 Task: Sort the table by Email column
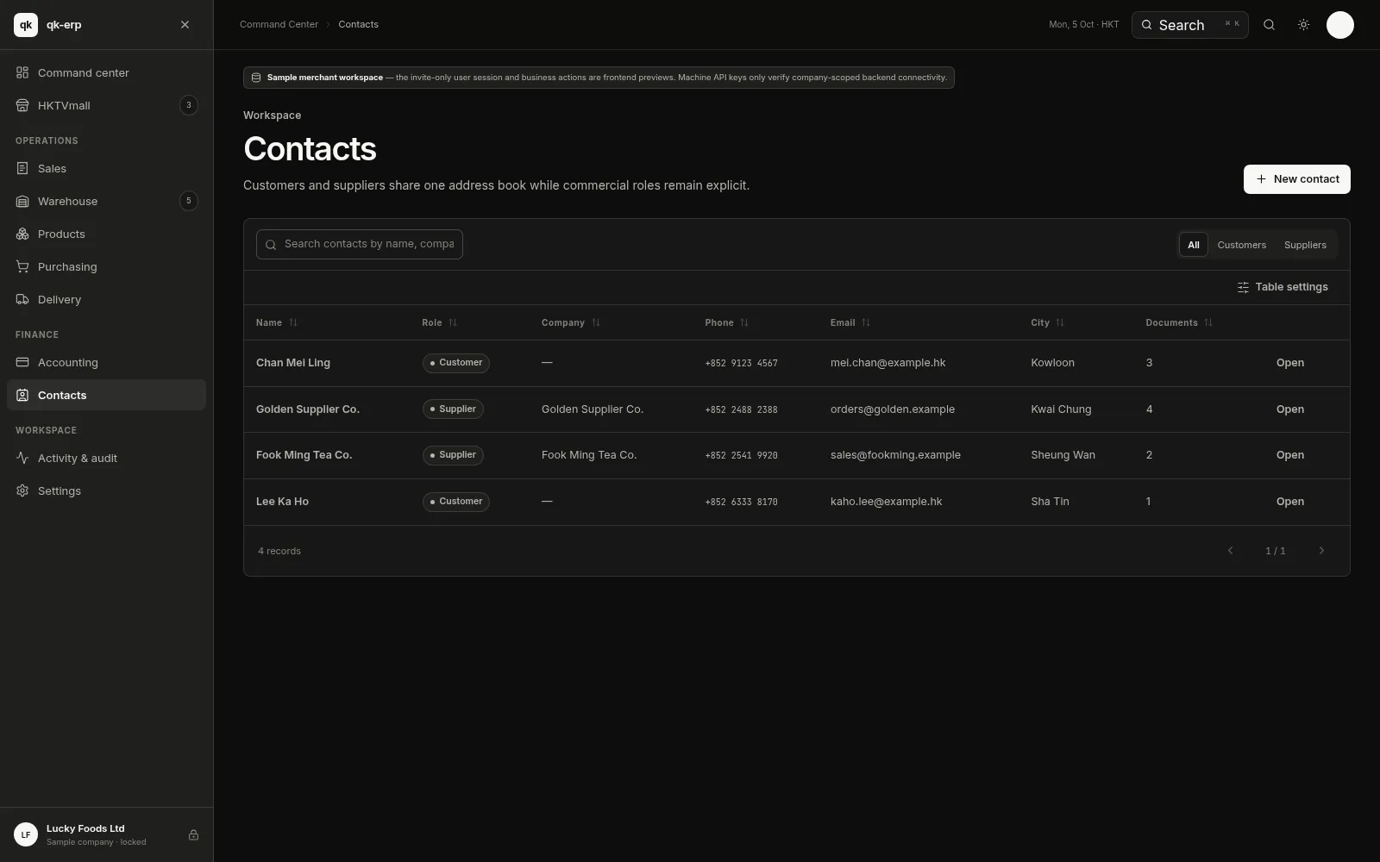(850, 322)
